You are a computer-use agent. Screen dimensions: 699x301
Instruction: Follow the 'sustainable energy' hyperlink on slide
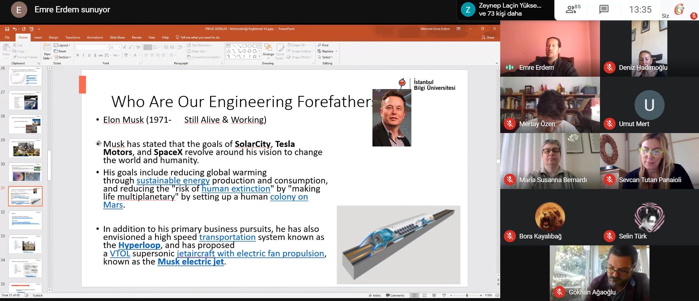[x=173, y=181]
